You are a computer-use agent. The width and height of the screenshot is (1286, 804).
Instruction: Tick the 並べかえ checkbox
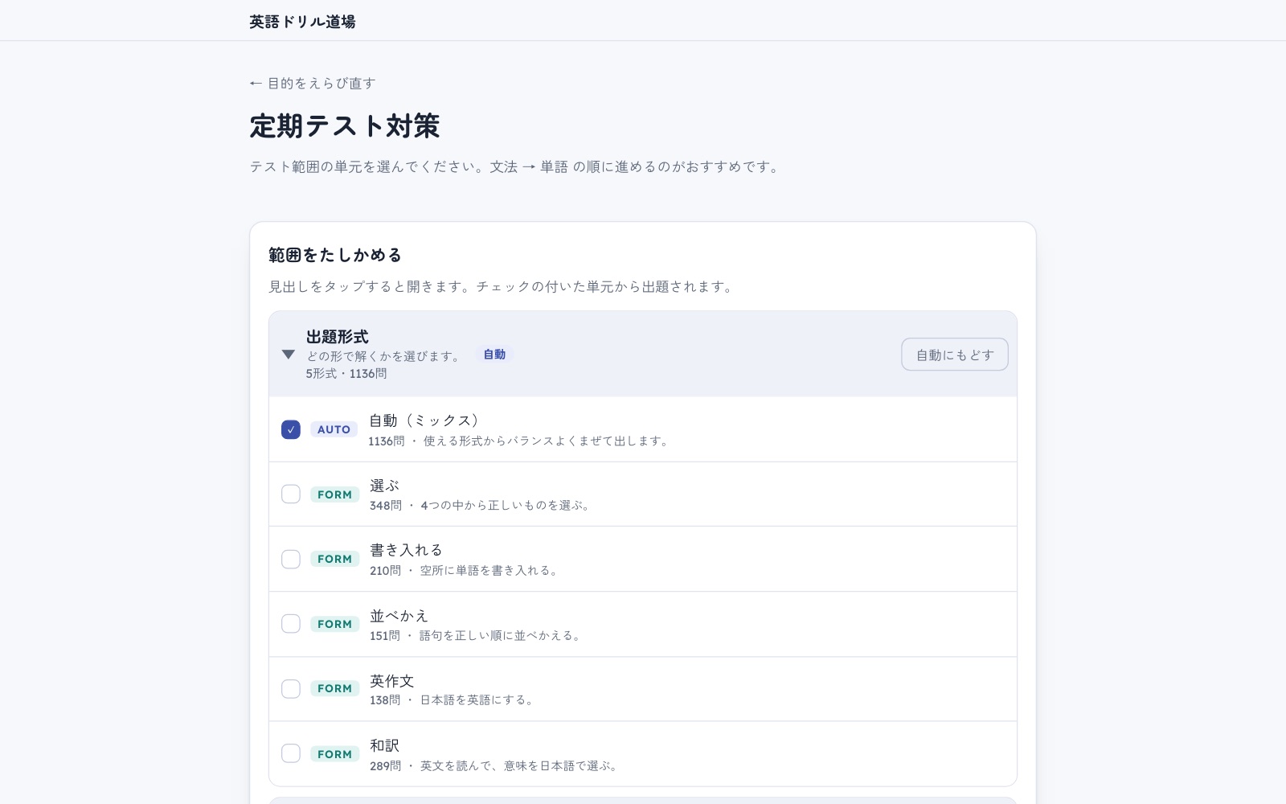pyautogui.click(x=291, y=624)
